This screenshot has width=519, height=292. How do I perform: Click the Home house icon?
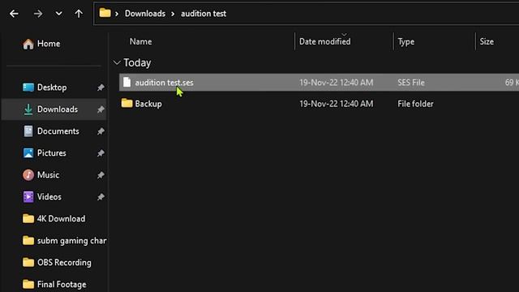coord(28,44)
